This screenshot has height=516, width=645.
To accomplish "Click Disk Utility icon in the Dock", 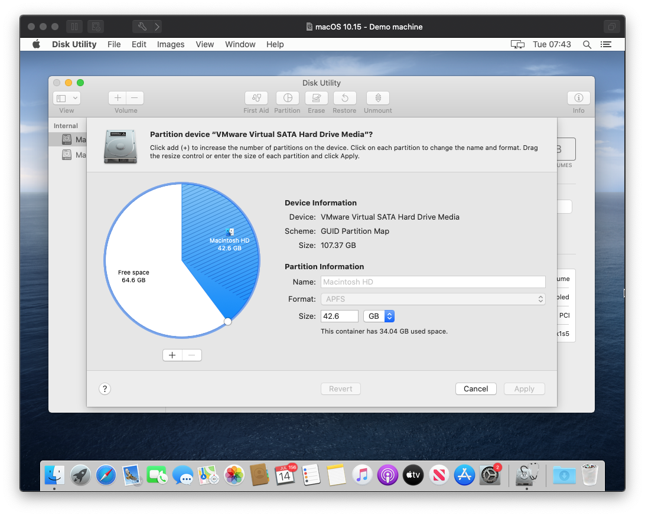I will click(x=526, y=475).
